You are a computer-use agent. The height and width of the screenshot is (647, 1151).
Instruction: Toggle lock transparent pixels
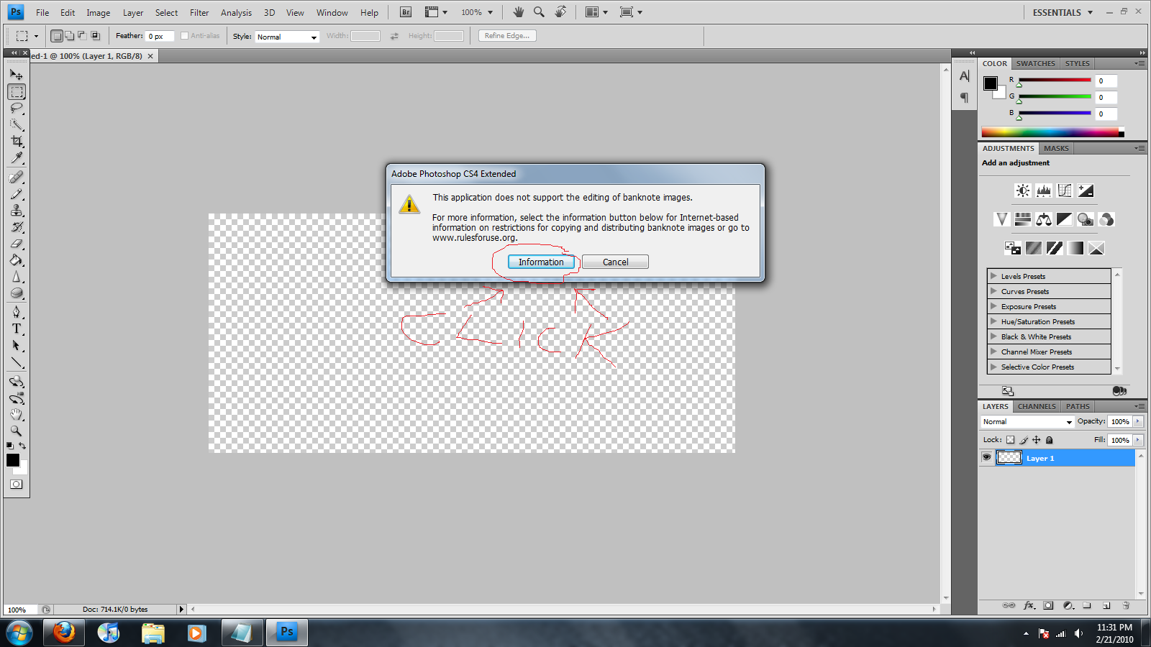click(1010, 440)
